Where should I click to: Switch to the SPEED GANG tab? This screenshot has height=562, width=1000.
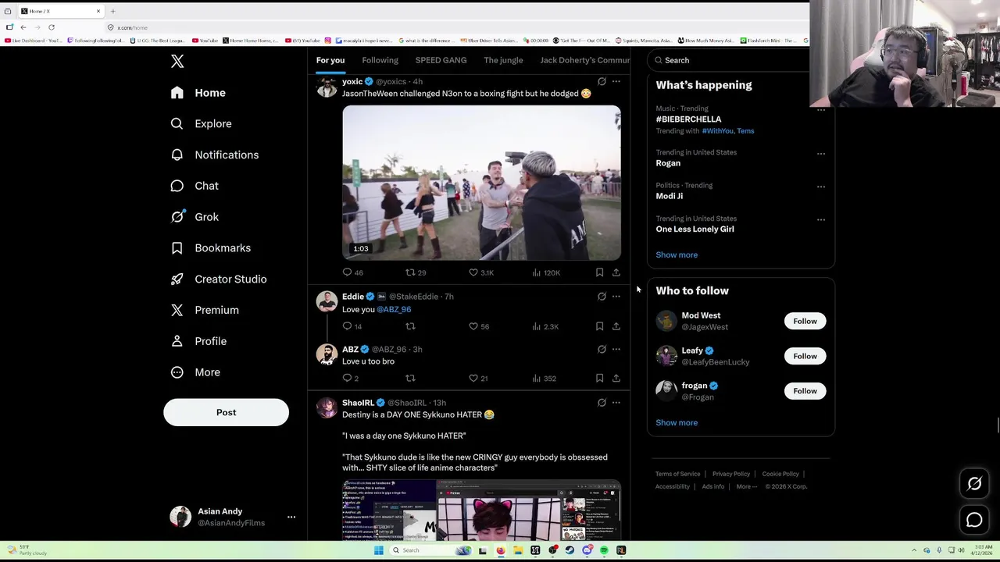point(441,60)
